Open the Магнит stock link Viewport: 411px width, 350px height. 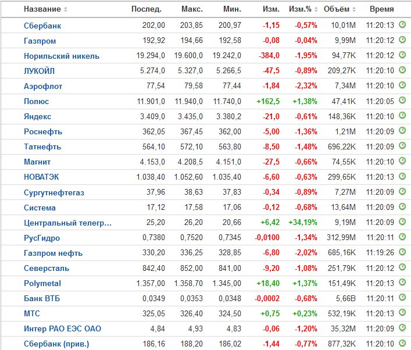[37, 162]
